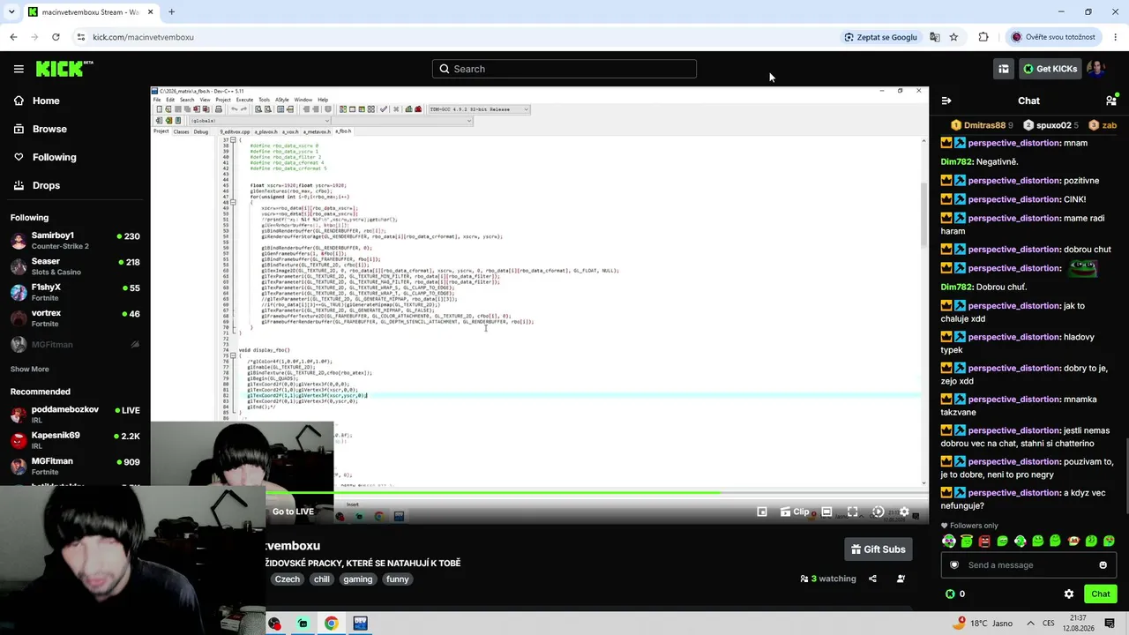1129x635 pixels.
Task: Translate page using the translate icon
Action: pos(934,37)
